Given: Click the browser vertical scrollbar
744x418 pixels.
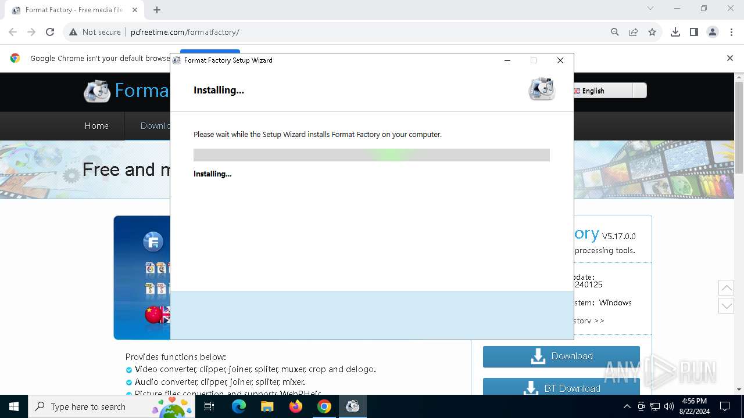Looking at the screenshot, I should (x=739, y=127).
